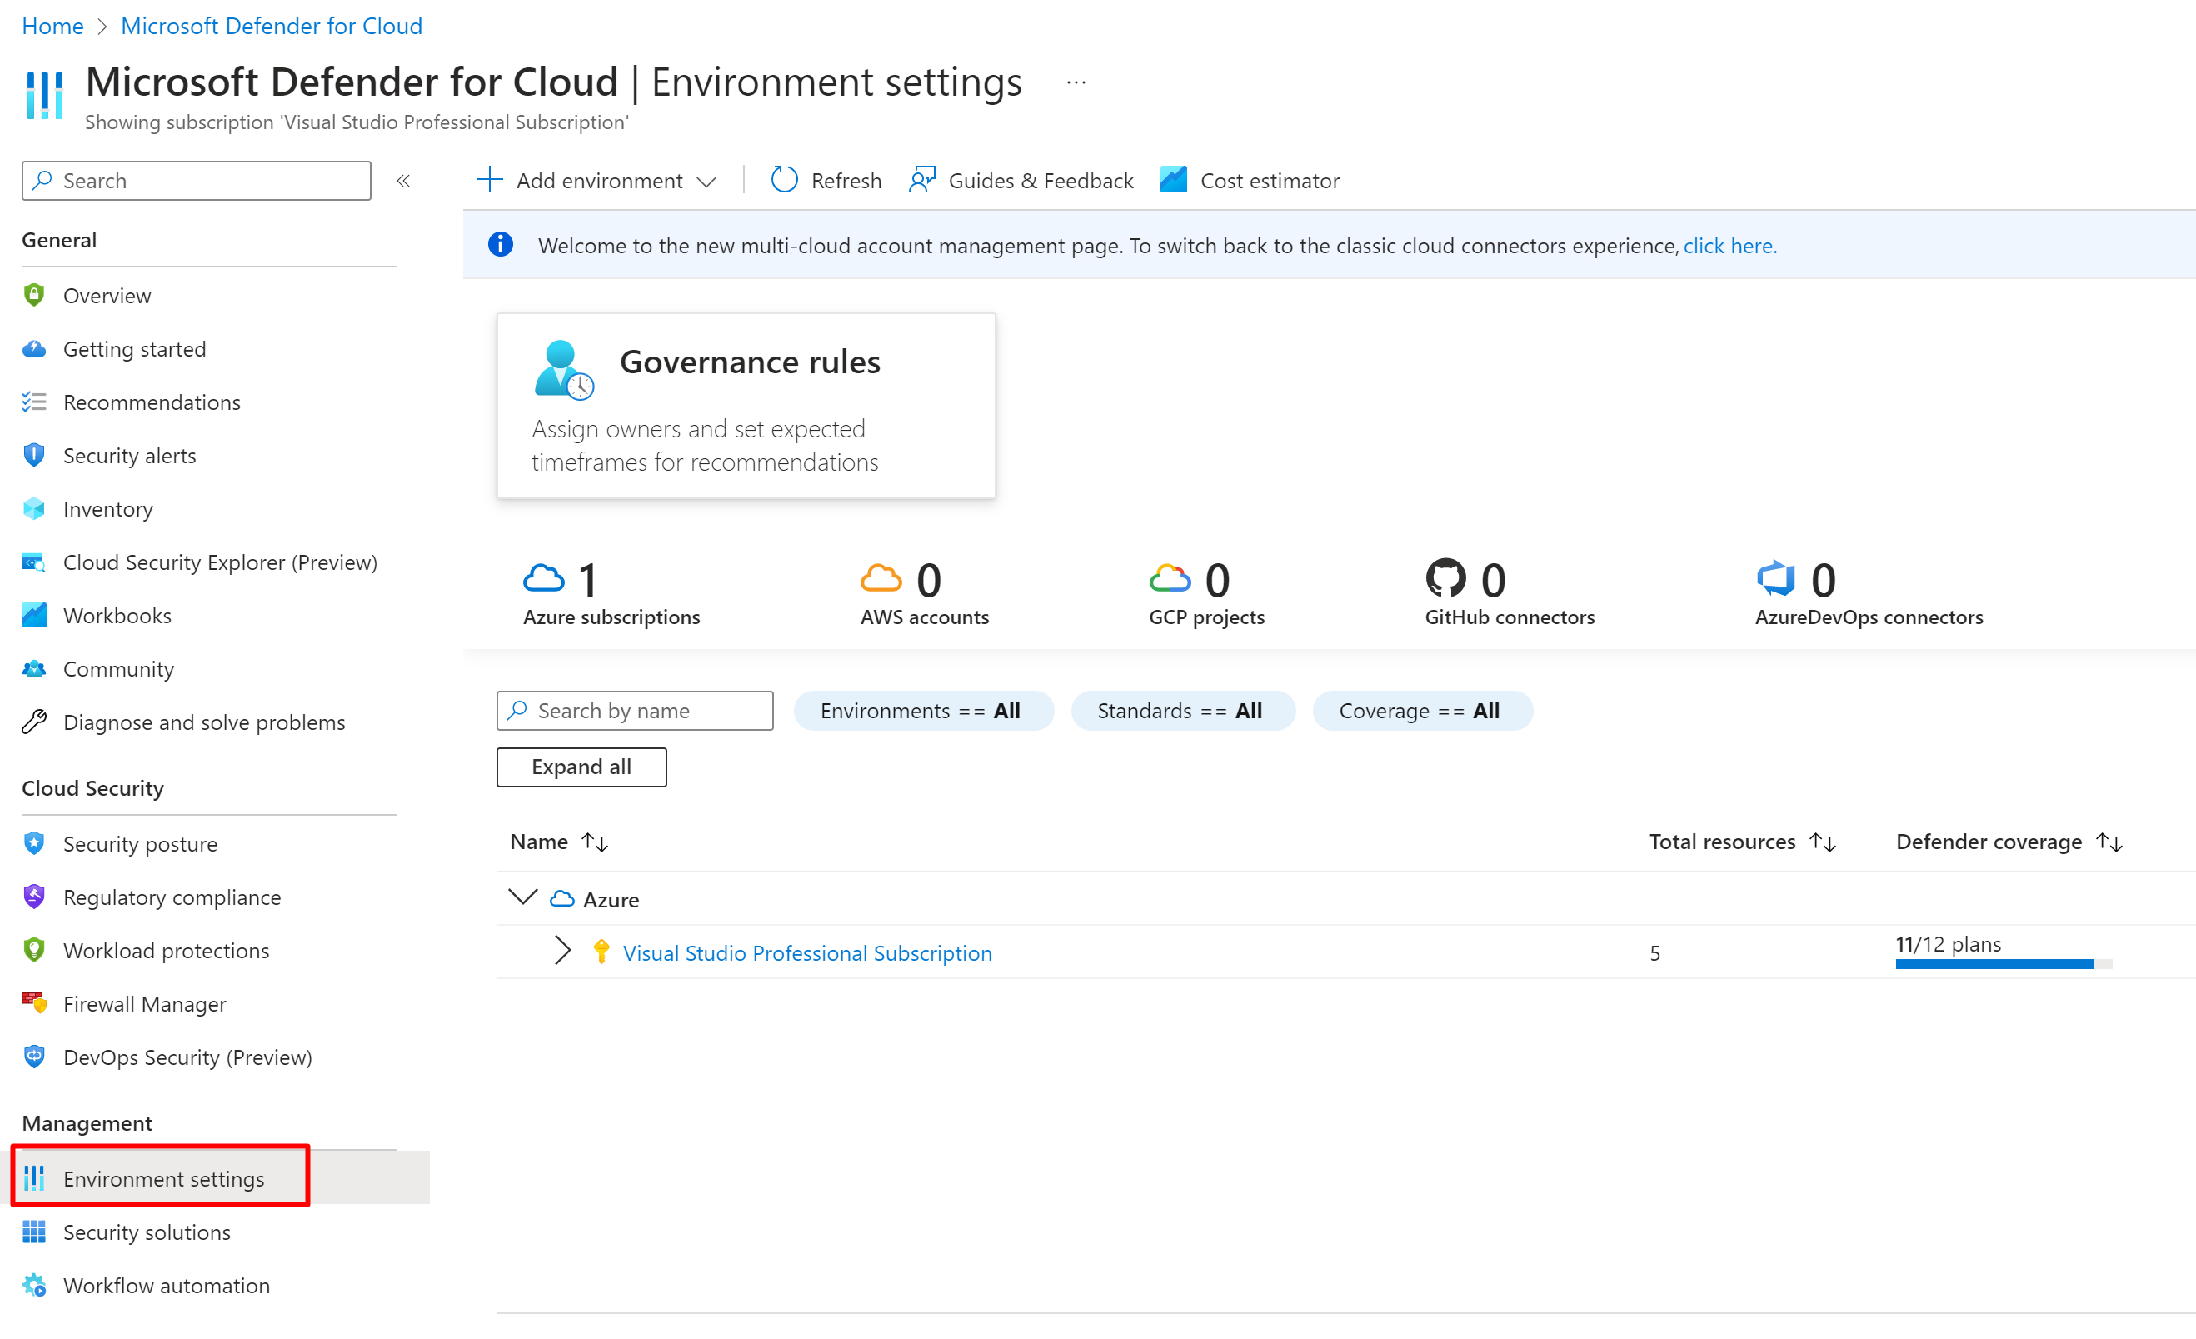This screenshot has width=2196, height=1339.
Task: Open Security alerts in sidebar
Action: tap(129, 457)
